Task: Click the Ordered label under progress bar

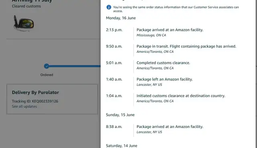Action: click(47, 75)
